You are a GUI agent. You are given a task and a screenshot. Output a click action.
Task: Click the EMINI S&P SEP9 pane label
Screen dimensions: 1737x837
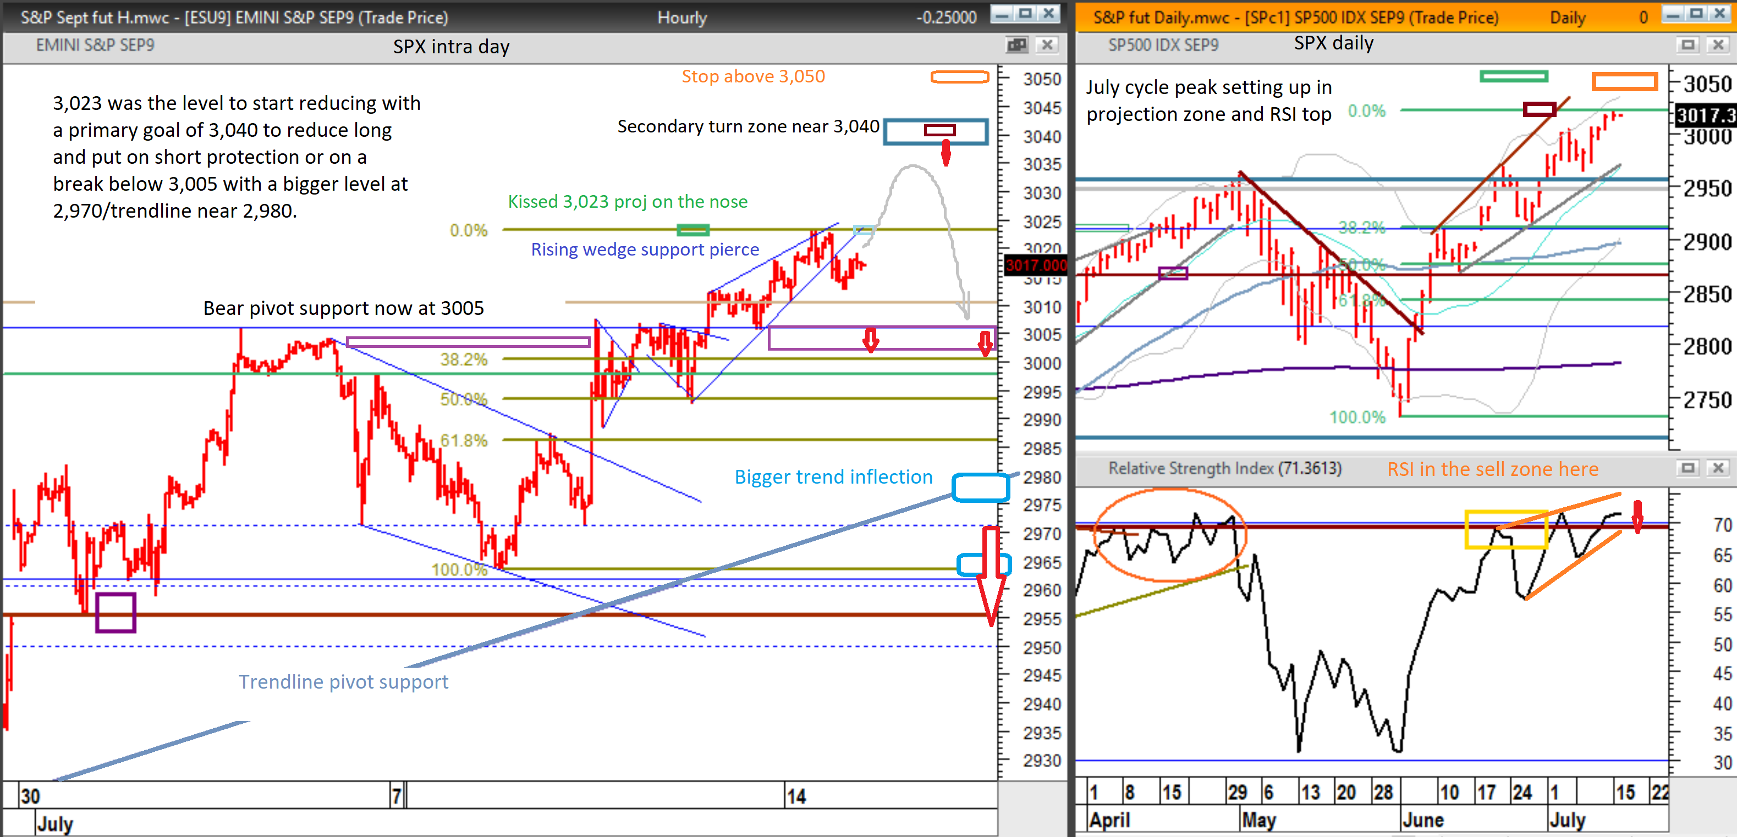pos(95,45)
